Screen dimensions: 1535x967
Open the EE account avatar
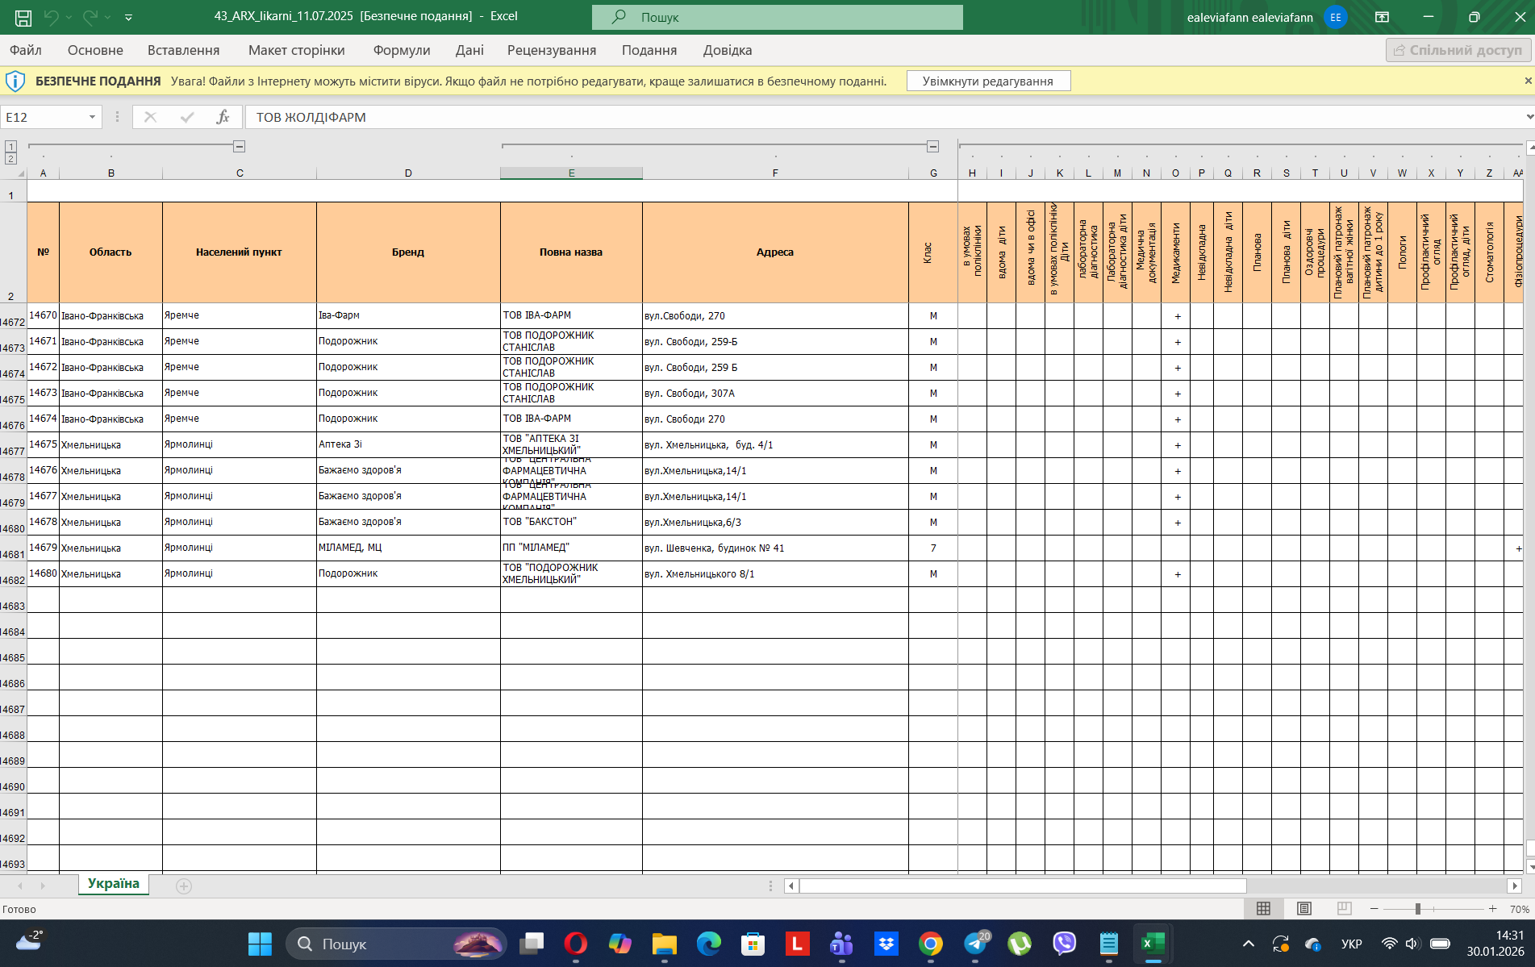pyautogui.click(x=1336, y=17)
